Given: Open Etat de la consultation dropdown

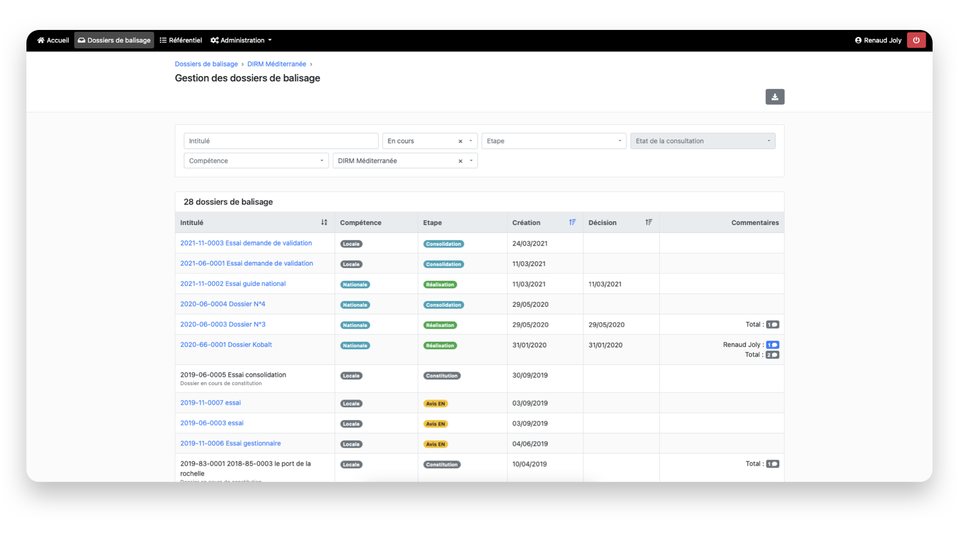Looking at the screenshot, I should [702, 141].
